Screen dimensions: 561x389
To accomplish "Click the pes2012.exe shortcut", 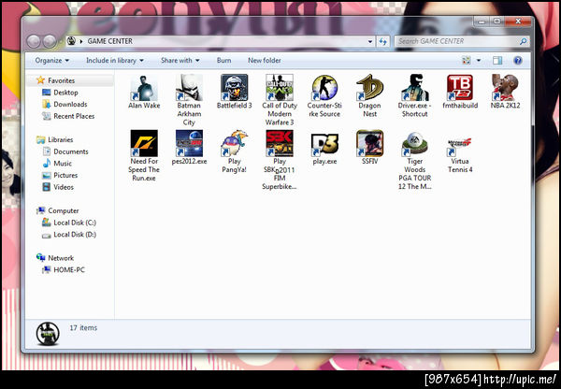I will [x=189, y=147].
